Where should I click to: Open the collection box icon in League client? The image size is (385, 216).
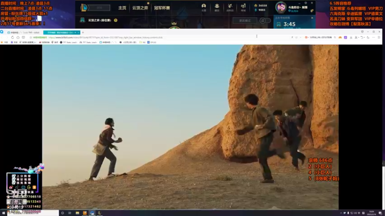point(217,7)
